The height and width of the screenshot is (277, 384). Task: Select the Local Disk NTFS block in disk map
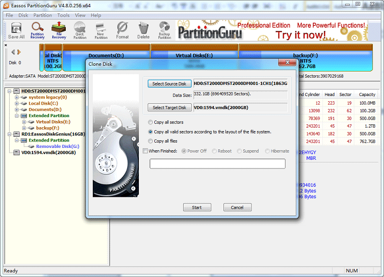point(53,58)
